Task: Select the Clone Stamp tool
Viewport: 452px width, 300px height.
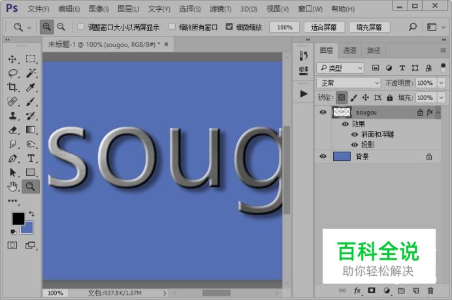Action: (x=12, y=116)
